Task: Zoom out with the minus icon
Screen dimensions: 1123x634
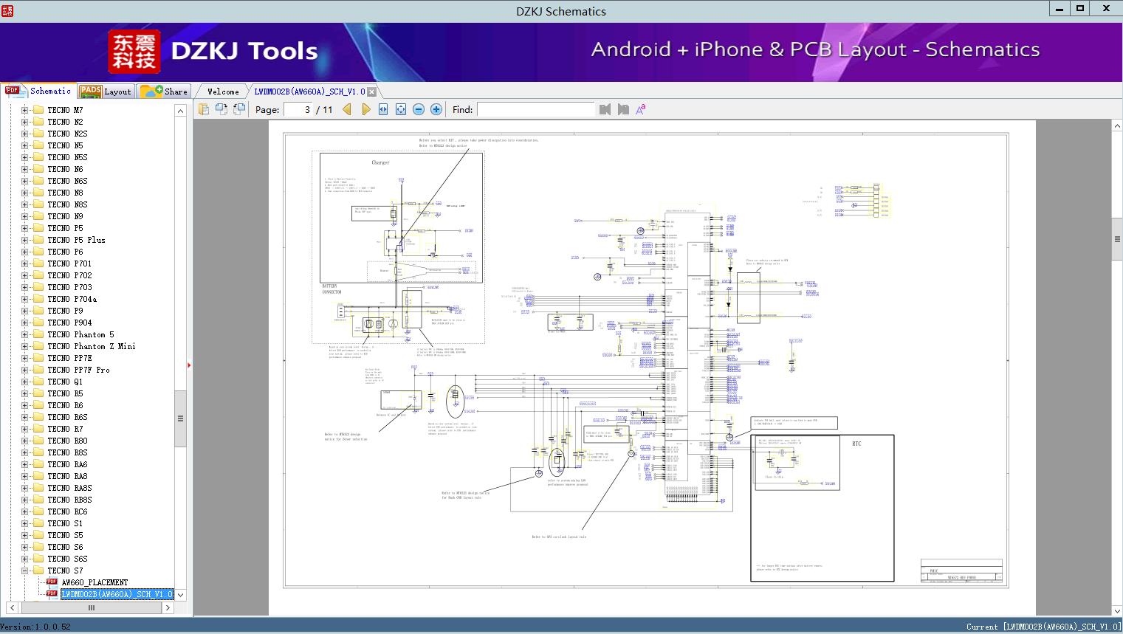Action: point(419,109)
